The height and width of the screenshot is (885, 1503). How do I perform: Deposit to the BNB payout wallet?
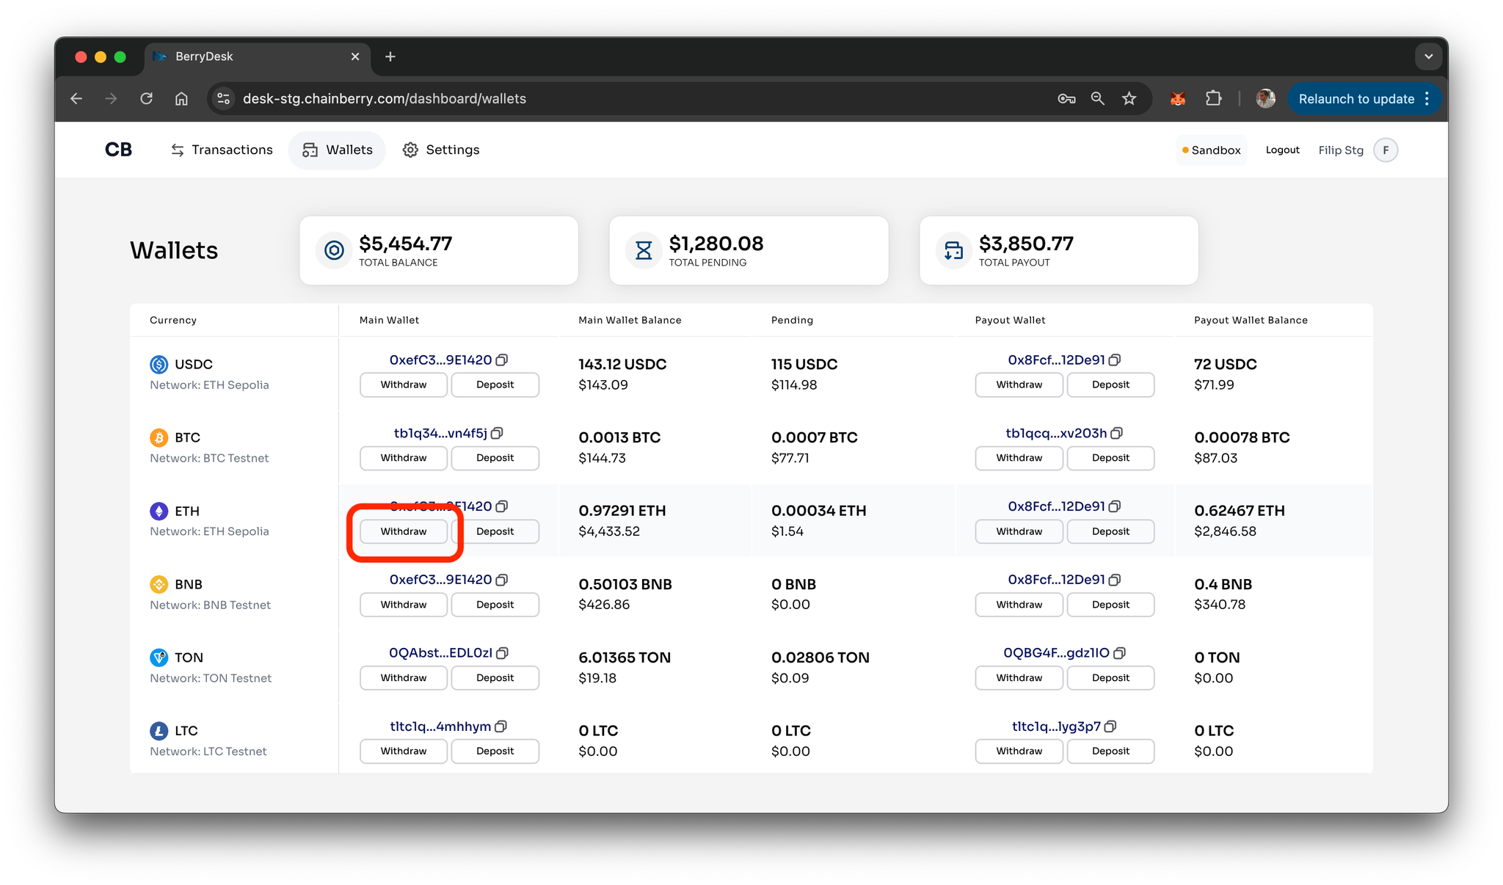click(x=1110, y=605)
